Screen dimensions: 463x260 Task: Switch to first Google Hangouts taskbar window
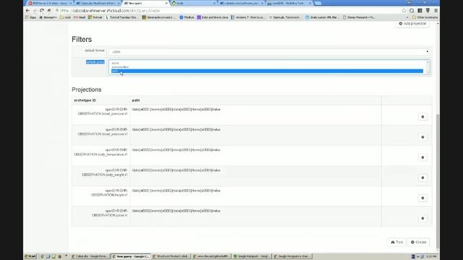[x=252, y=256]
